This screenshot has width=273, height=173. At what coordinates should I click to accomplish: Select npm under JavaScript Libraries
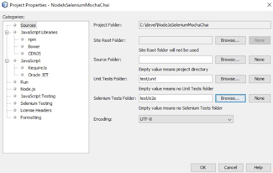(x=32, y=39)
